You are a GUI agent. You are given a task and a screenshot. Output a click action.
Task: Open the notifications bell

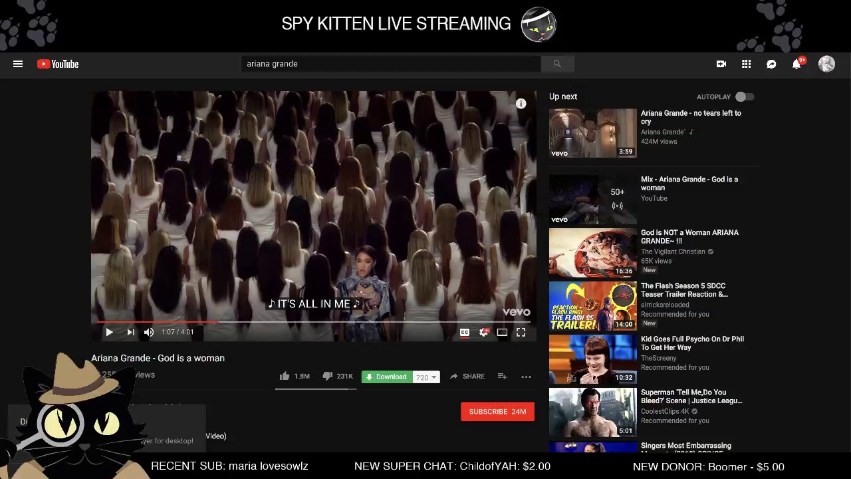pyautogui.click(x=796, y=64)
